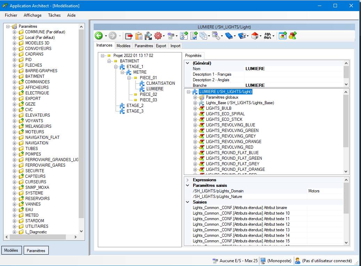The image size is (361, 266).
Task: Collapse the (Général) properties section
Action: click(x=188, y=63)
